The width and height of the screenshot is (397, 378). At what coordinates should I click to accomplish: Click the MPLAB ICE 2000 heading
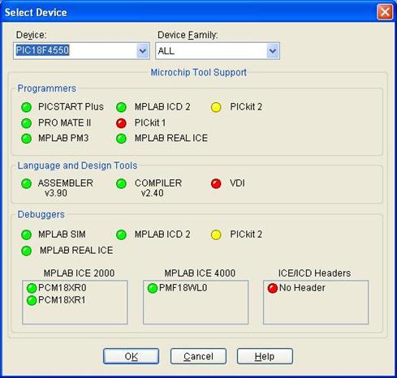click(x=79, y=273)
